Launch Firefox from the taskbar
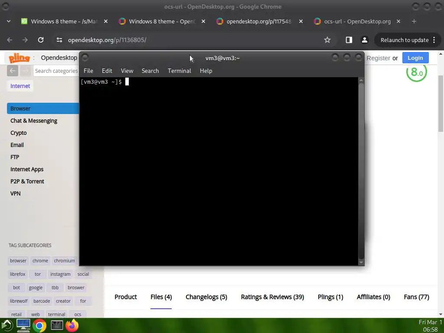The width and height of the screenshot is (444, 333). 72,325
